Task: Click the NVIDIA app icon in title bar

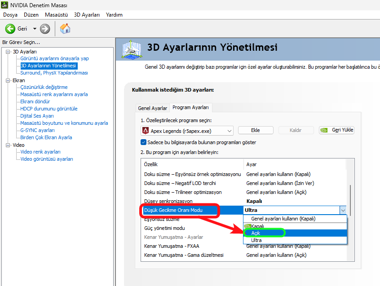Action: click(x=4, y=5)
